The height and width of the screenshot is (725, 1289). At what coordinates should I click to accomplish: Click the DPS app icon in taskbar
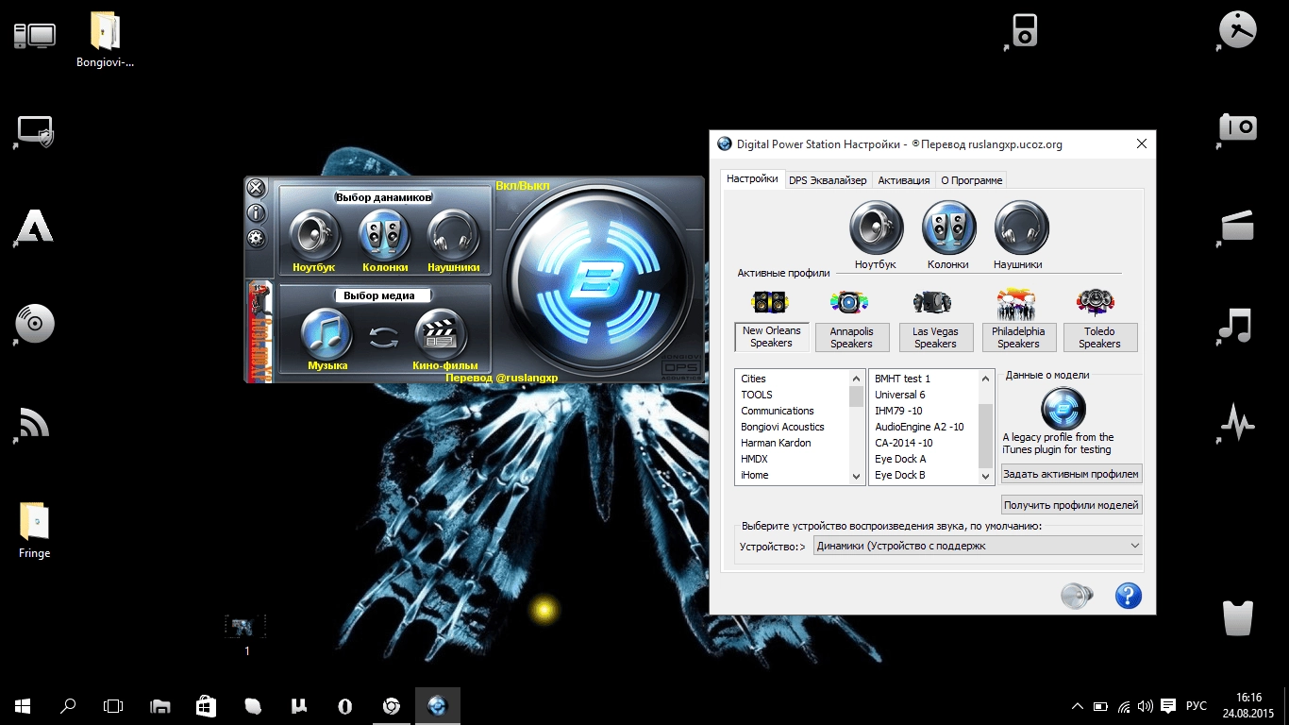pos(437,705)
